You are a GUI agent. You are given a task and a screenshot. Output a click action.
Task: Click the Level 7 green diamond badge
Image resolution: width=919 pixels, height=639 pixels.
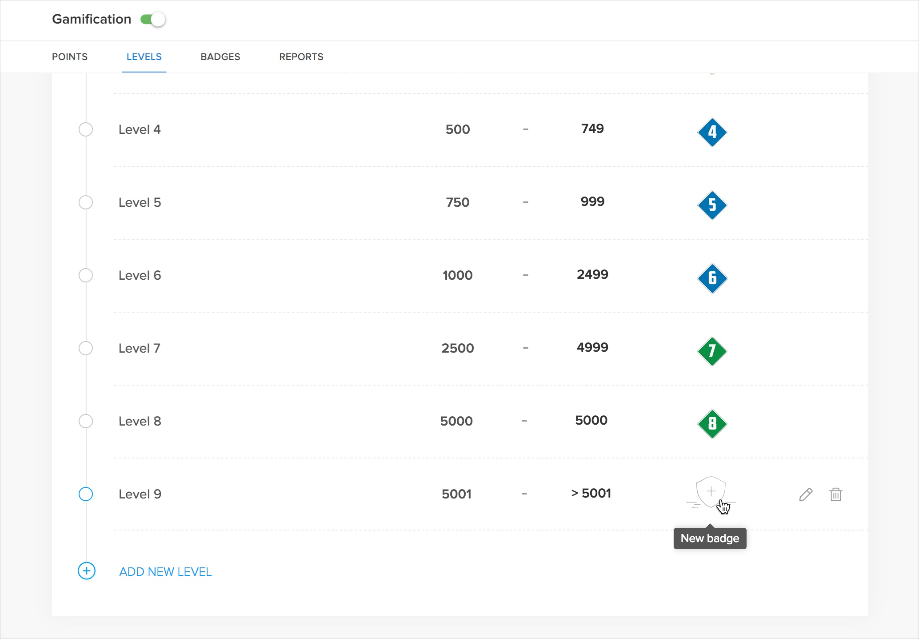(x=712, y=351)
